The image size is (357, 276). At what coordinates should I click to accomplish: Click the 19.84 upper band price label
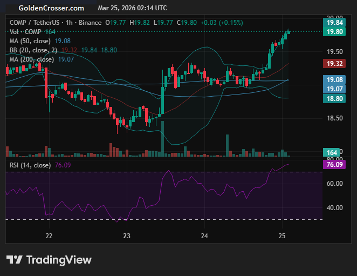point(334,23)
